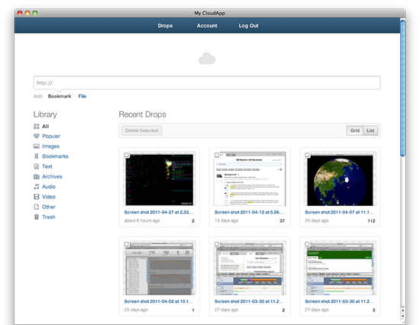Image resolution: width=420 pixels, height=325 pixels.
Task: Select the All grid icon in Library
Action: tap(37, 127)
